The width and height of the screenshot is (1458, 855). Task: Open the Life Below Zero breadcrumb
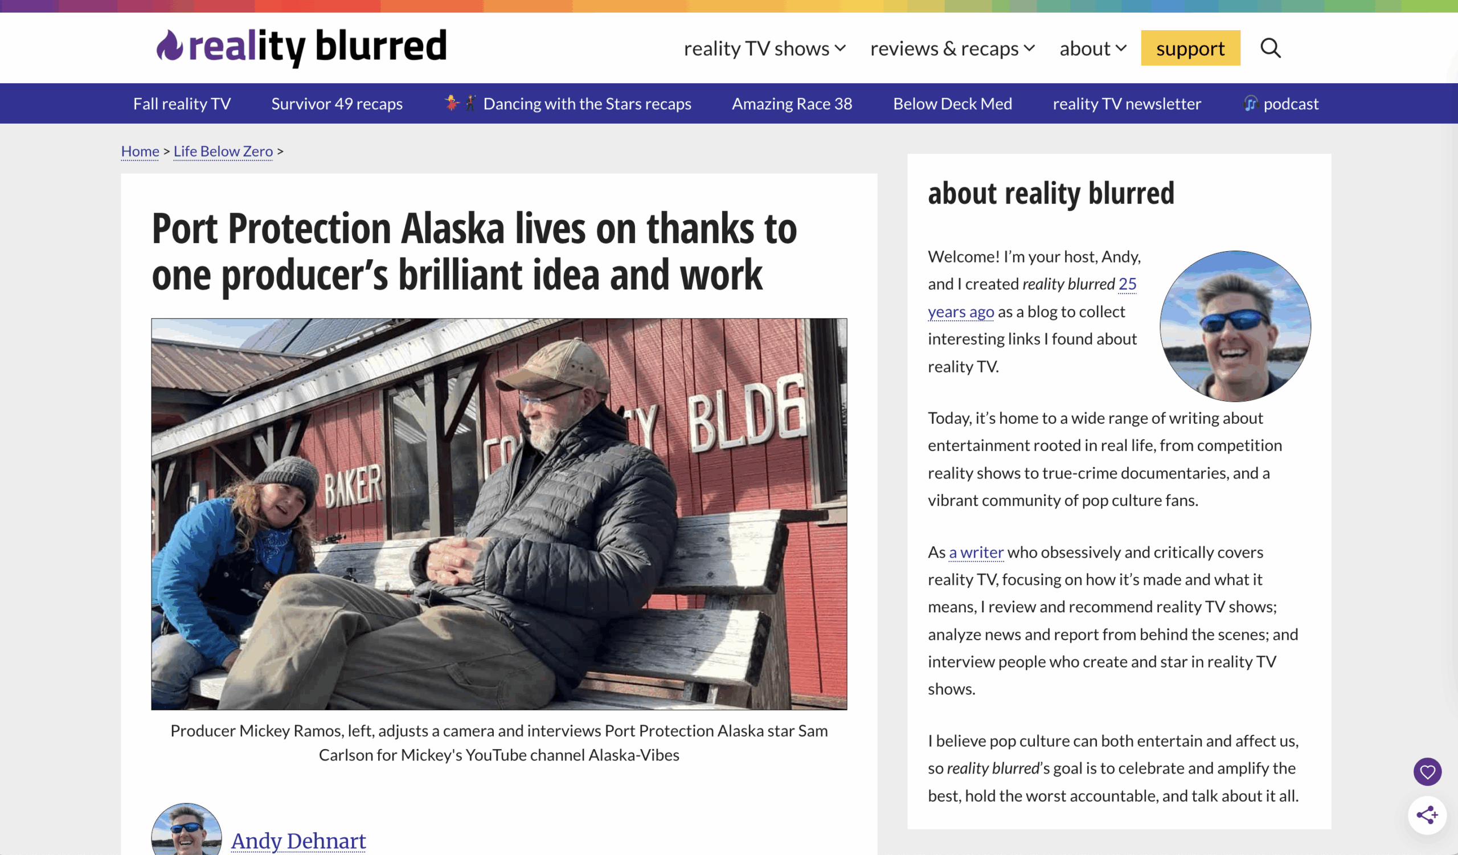point(223,152)
